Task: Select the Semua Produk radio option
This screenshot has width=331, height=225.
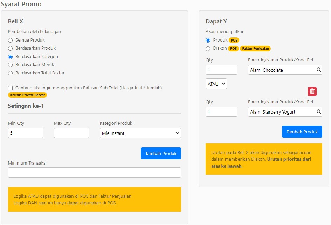Action: [11, 40]
